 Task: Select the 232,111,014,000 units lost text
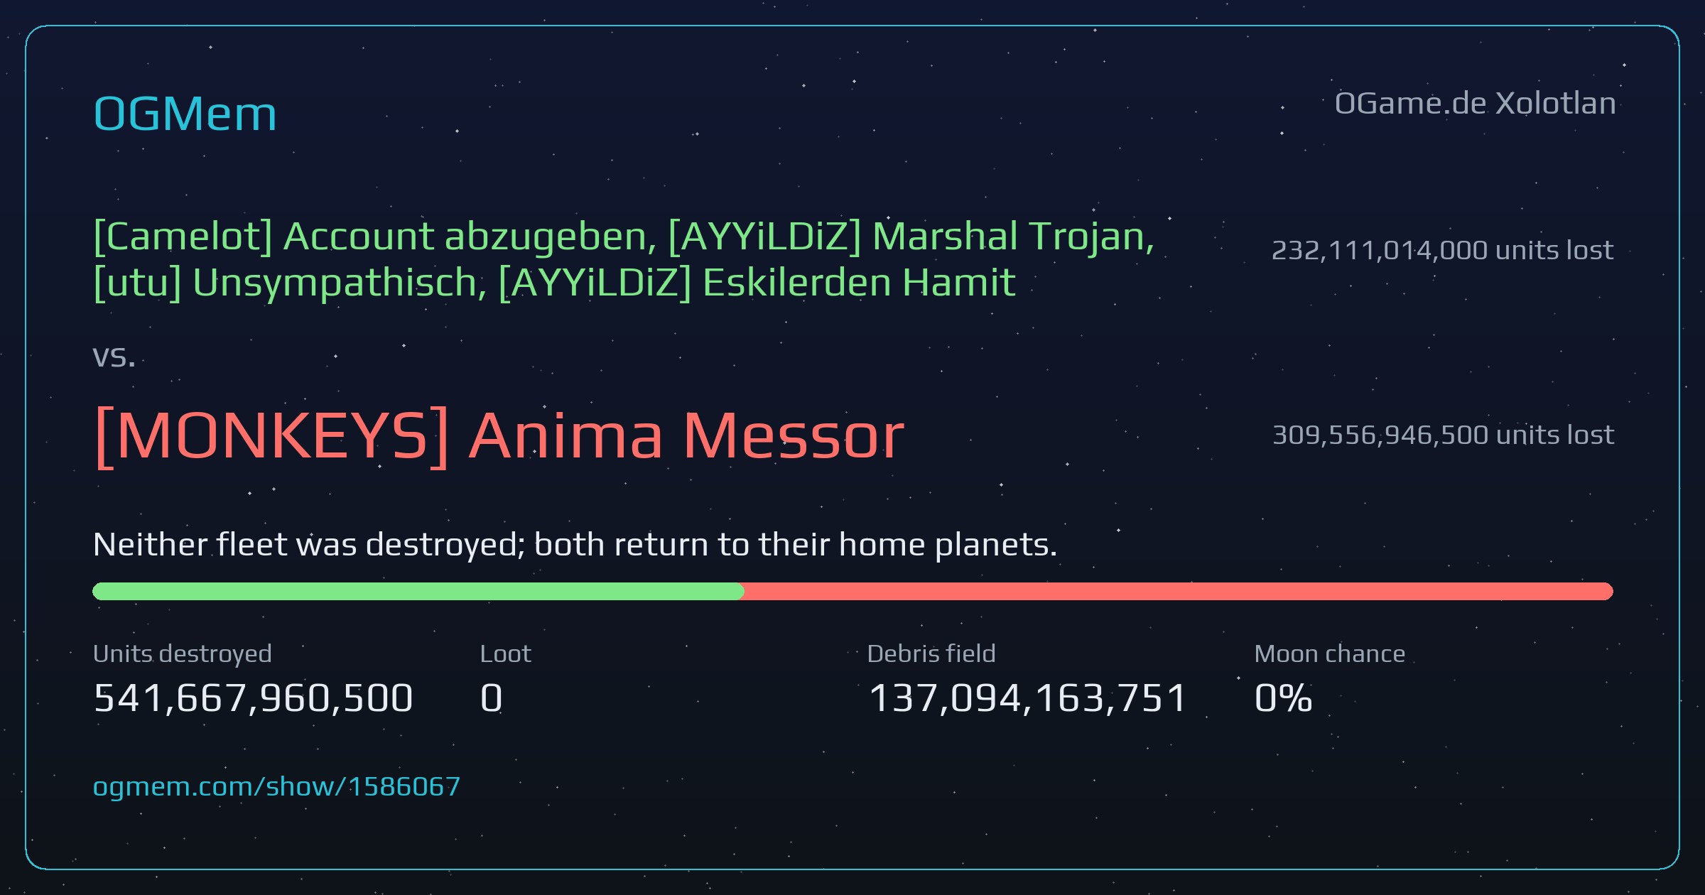point(1442,250)
